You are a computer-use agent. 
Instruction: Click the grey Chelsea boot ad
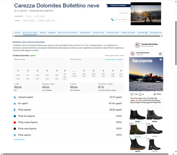(155, 115)
